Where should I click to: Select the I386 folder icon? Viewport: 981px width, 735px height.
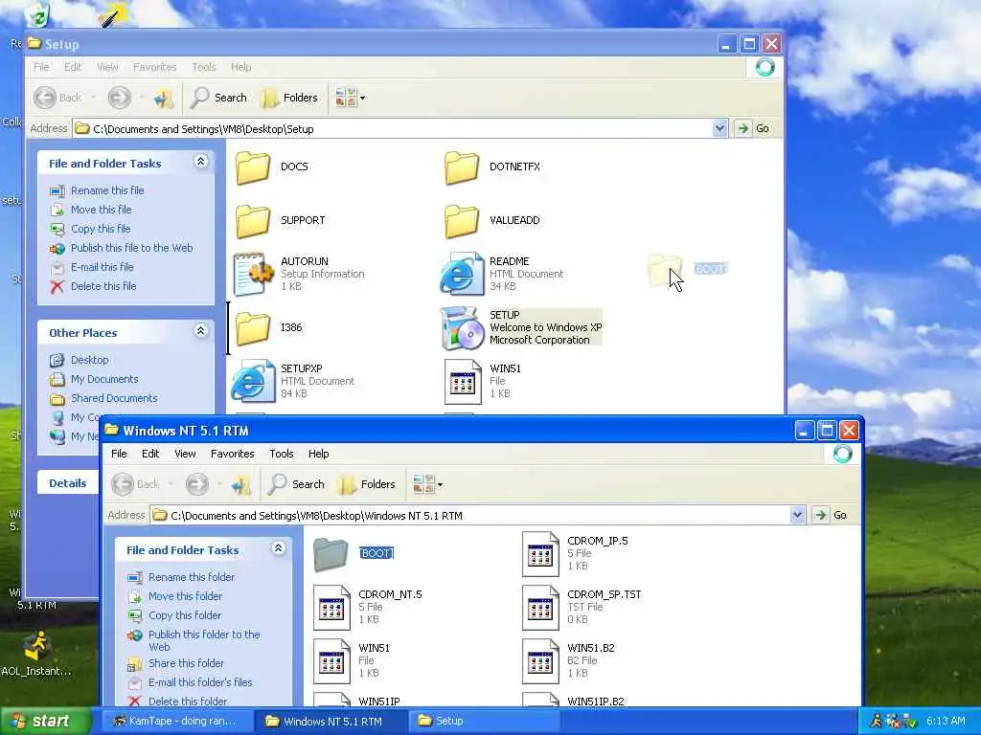[x=253, y=327]
